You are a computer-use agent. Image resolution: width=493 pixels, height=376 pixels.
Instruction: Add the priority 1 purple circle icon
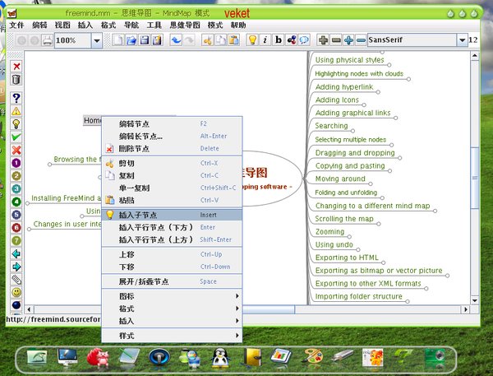click(16, 163)
